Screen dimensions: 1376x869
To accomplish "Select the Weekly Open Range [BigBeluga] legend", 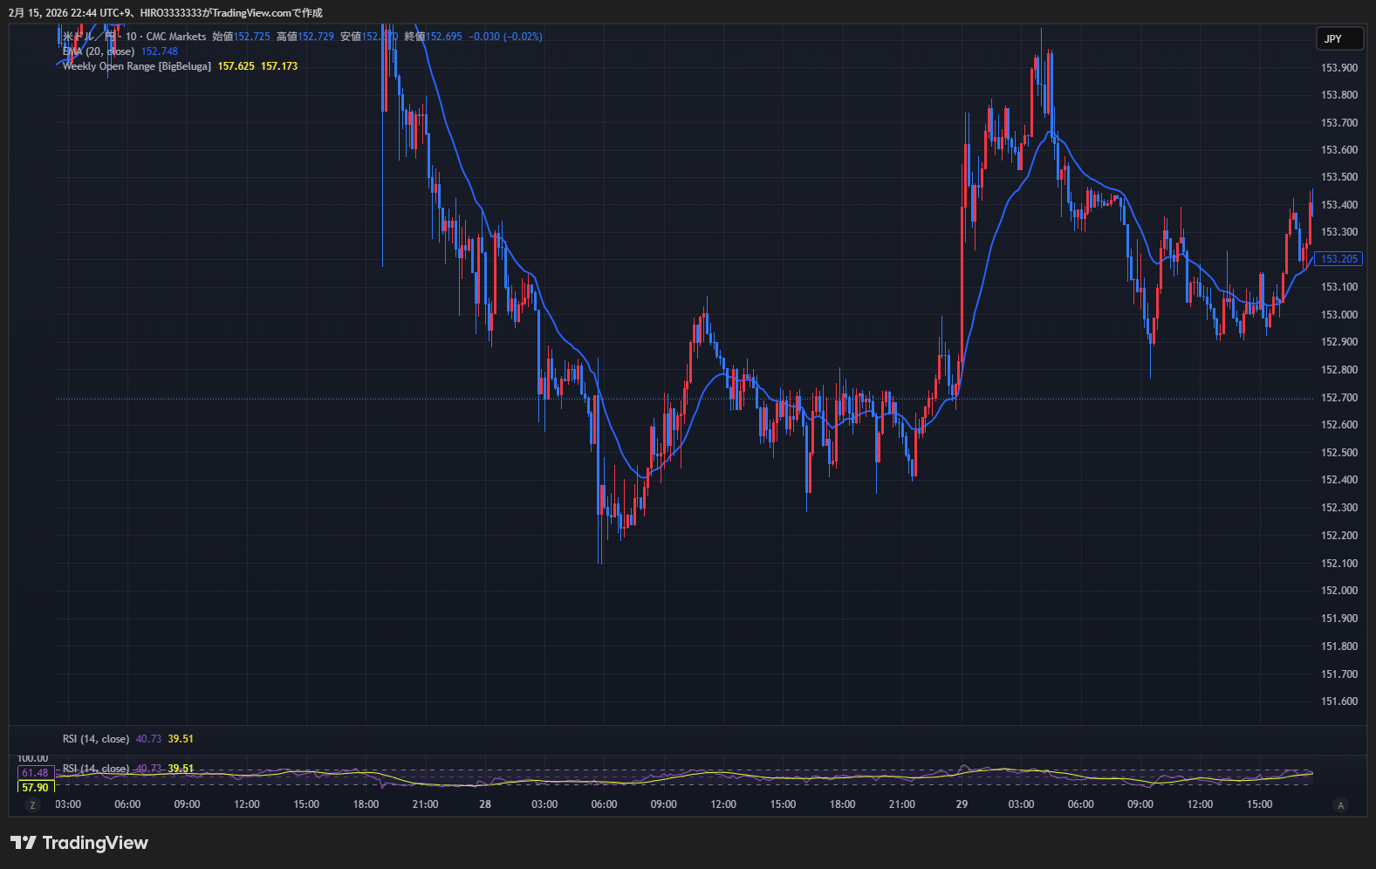I will point(136,66).
